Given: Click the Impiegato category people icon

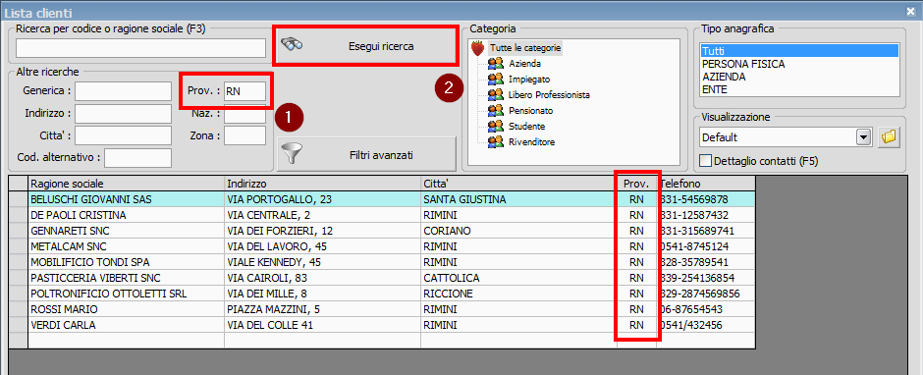Looking at the screenshot, I should [x=496, y=79].
